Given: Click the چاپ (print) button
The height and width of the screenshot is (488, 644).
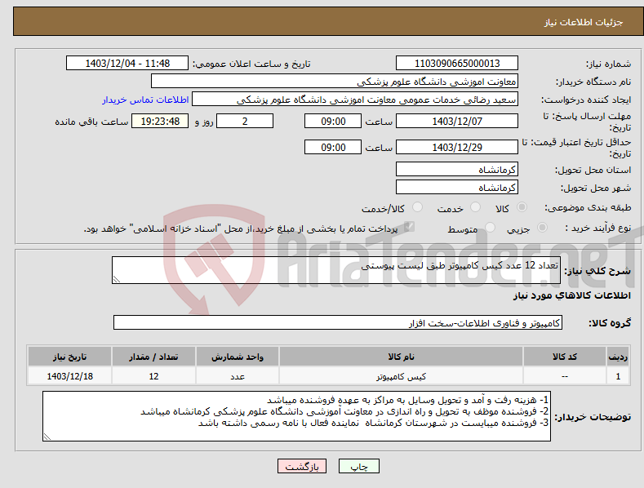Looking at the screenshot, I should coord(358,466).
